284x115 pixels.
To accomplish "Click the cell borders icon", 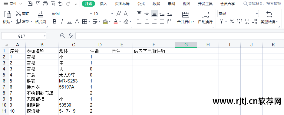I will point(84,22).
